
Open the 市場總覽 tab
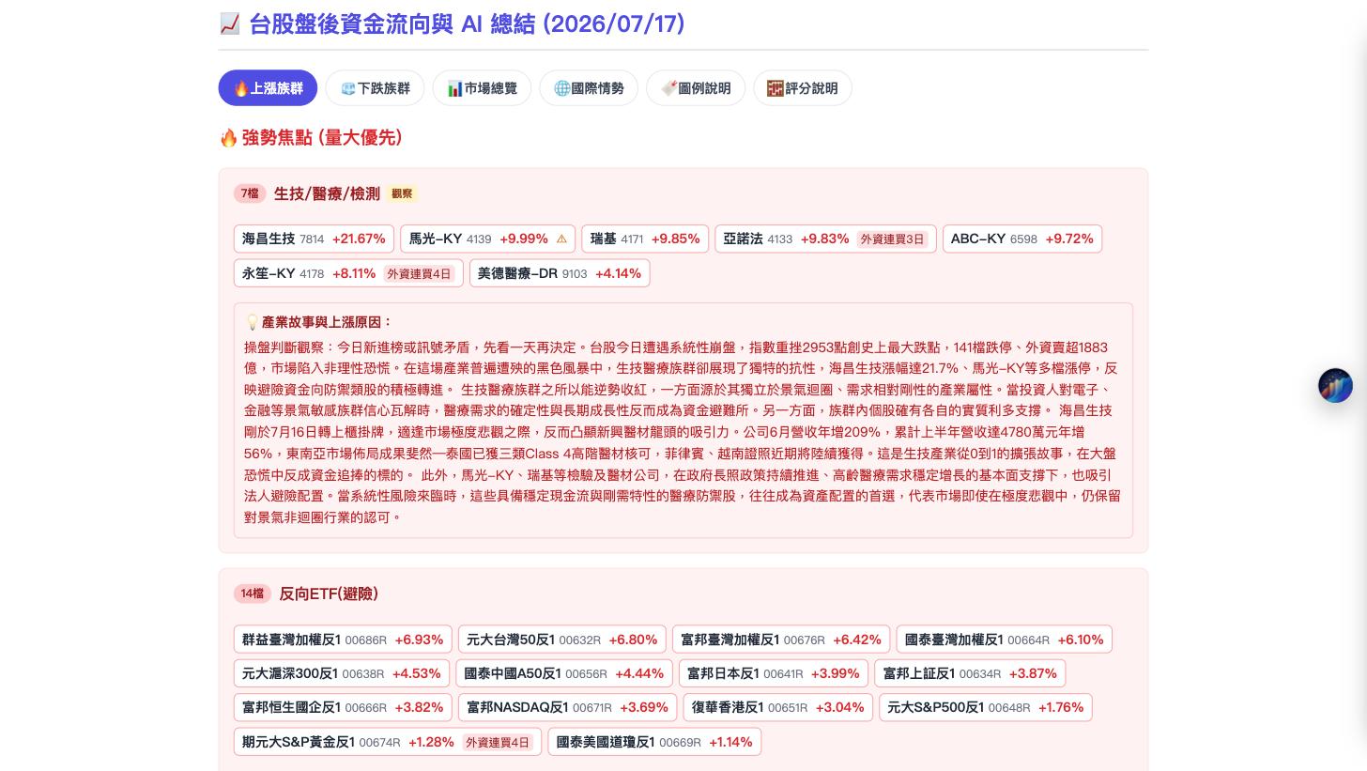[x=482, y=88]
